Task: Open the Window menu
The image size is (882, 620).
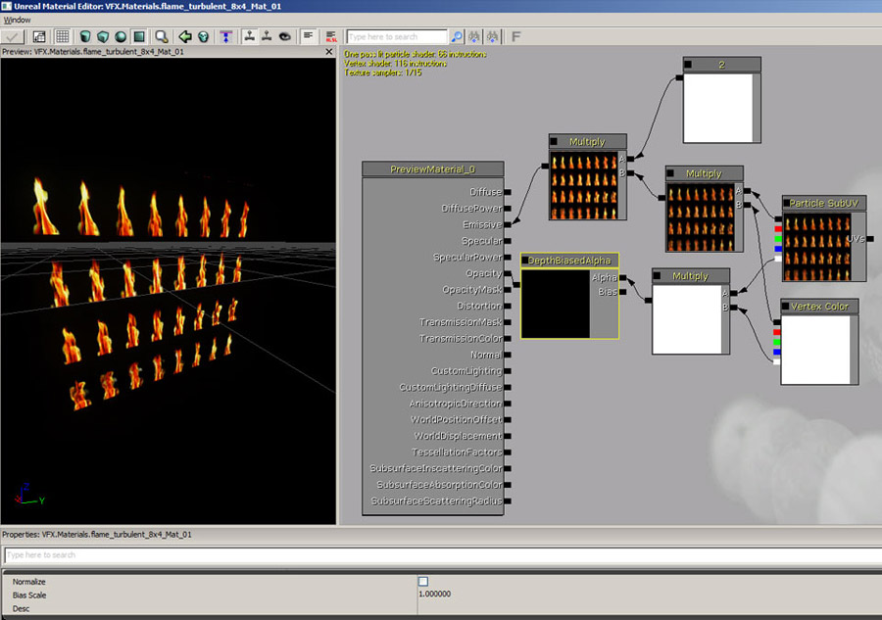Action: (17, 20)
